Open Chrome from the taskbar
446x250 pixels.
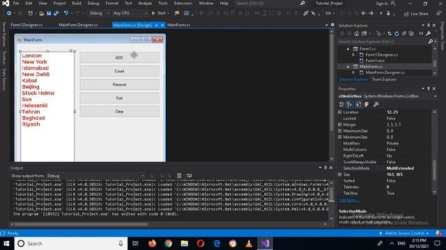(169, 244)
